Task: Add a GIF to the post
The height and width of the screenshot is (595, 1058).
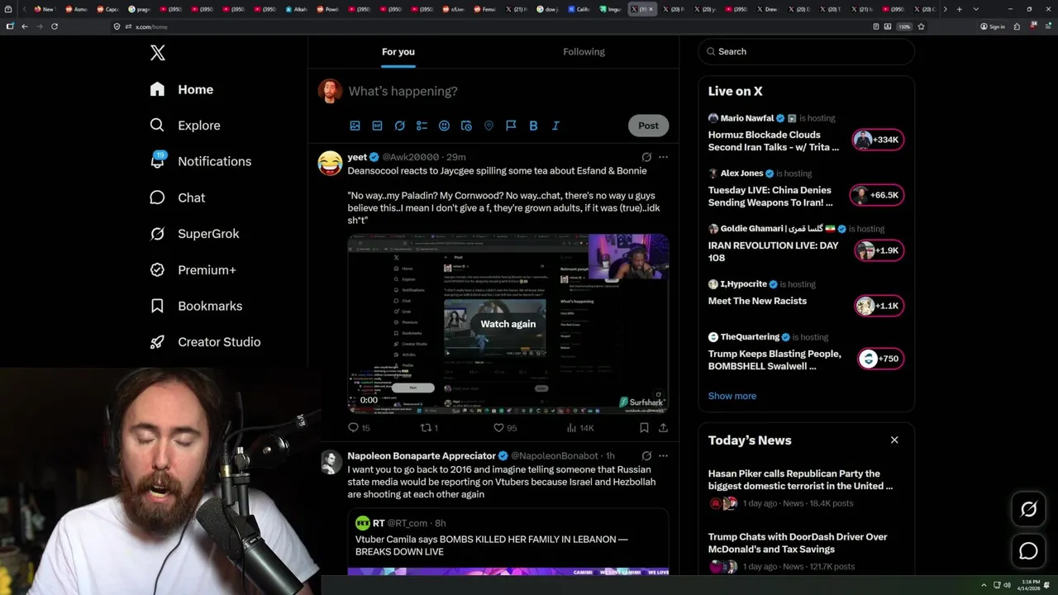Action: (x=377, y=126)
